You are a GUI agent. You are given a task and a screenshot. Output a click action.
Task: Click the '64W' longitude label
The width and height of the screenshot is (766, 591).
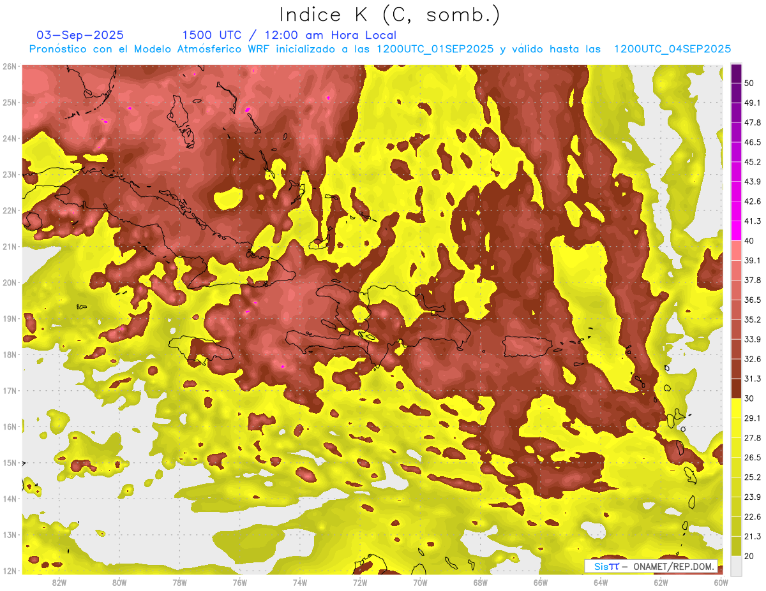point(601,583)
